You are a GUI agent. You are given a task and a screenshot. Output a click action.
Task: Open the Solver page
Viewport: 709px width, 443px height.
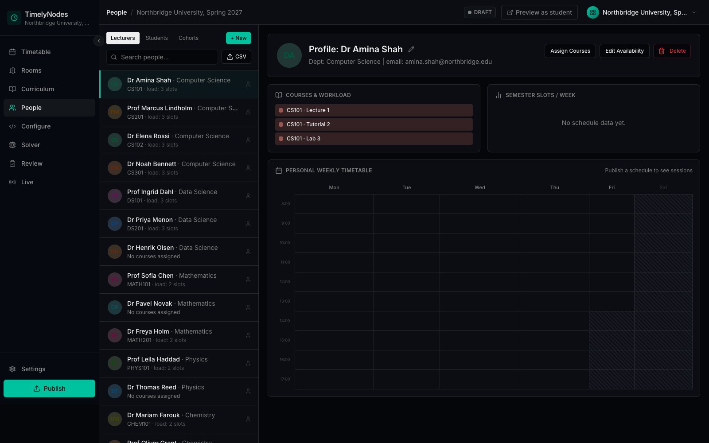click(x=49, y=145)
